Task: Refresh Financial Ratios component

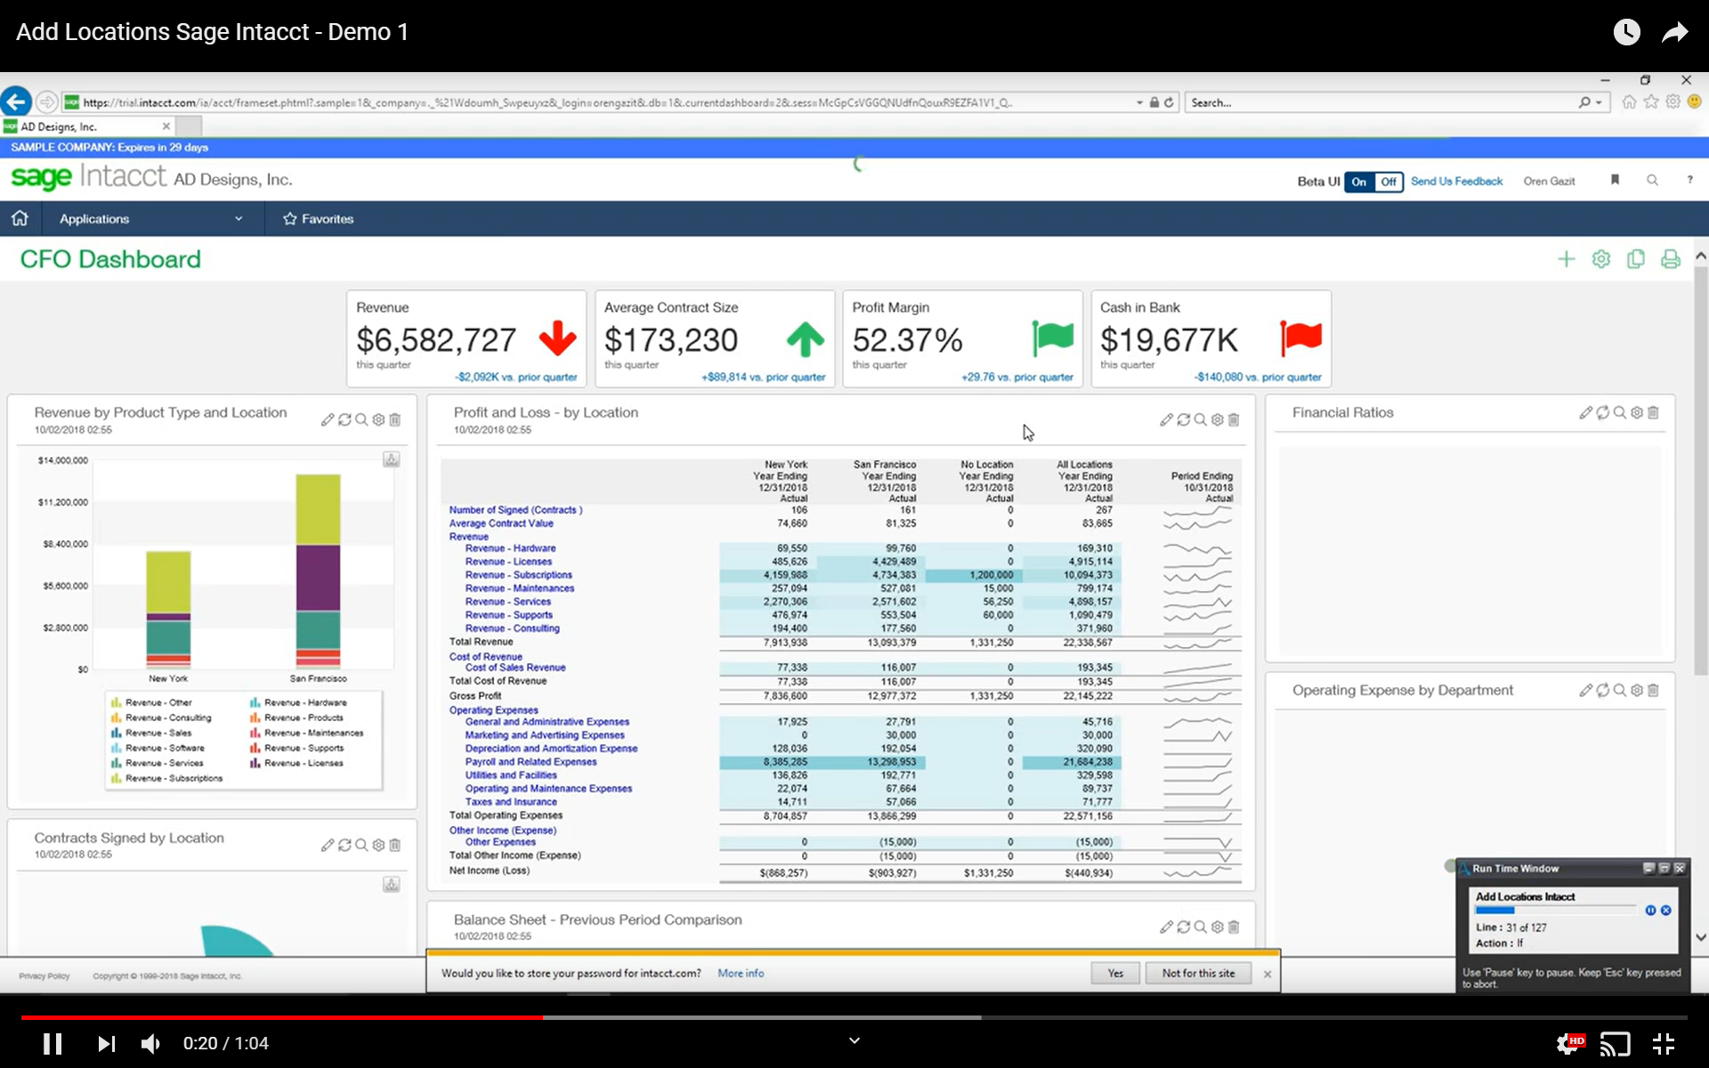Action: (1602, 413)
